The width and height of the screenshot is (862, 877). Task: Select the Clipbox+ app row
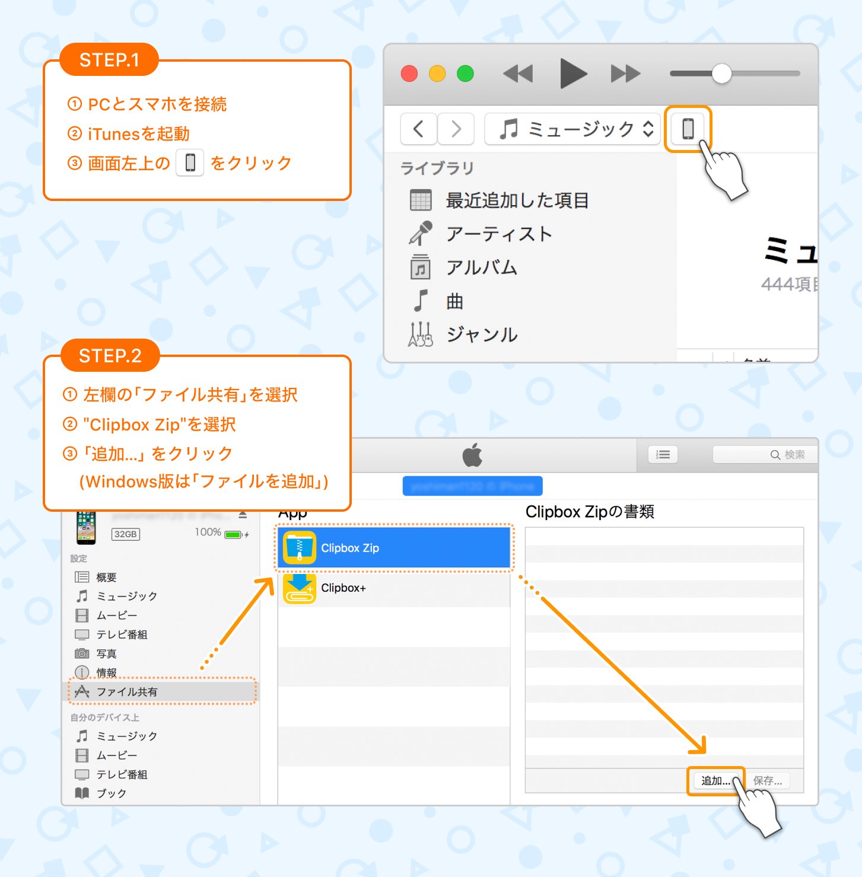pyautogui.click(x=395, y=588)
